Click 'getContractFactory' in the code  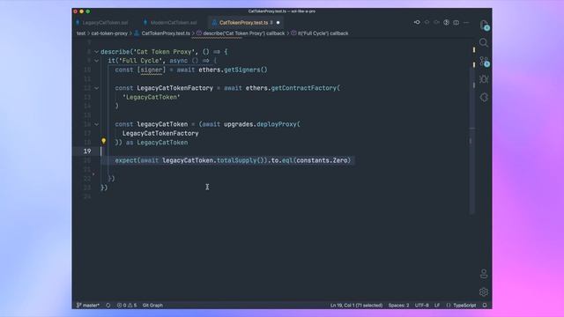pyautogui.click(x=303, y=88)
